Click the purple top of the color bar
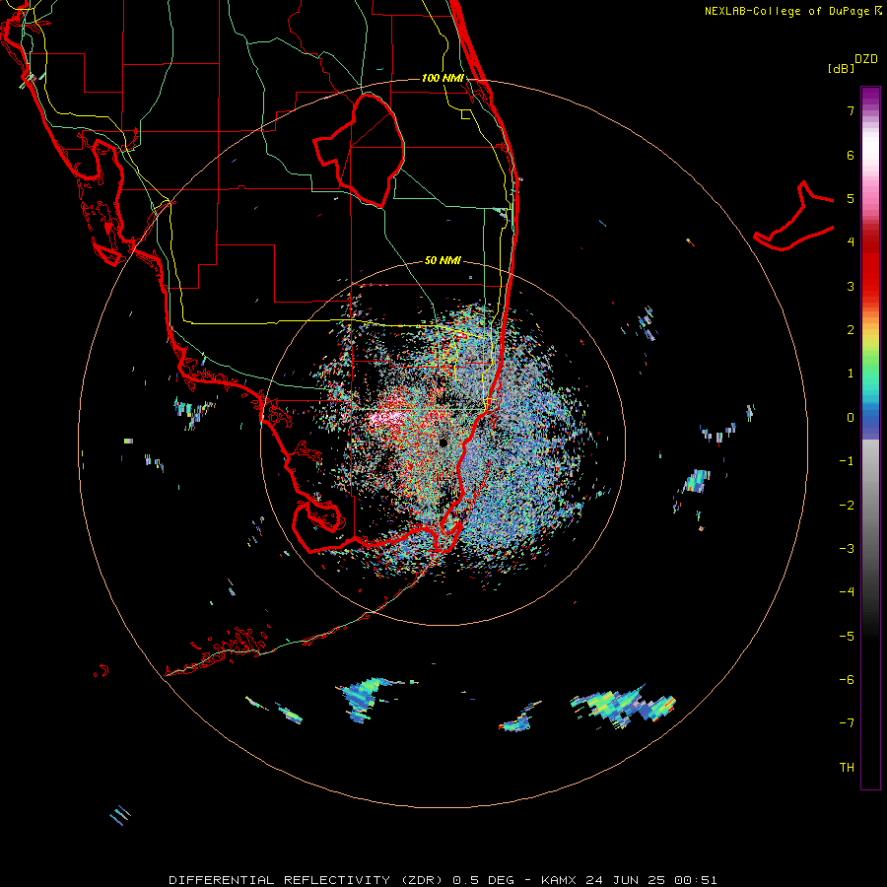Screen dimensions: 887x887 coord(870,97)
